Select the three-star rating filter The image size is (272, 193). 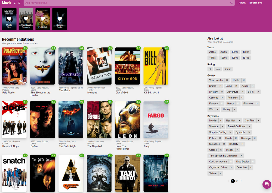[228, 69]
